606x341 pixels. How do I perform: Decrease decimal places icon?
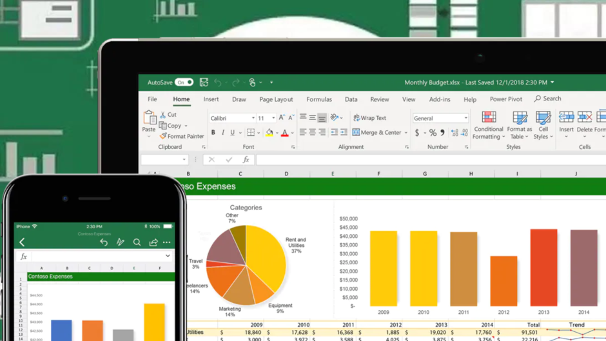click(x=465, y=133)
